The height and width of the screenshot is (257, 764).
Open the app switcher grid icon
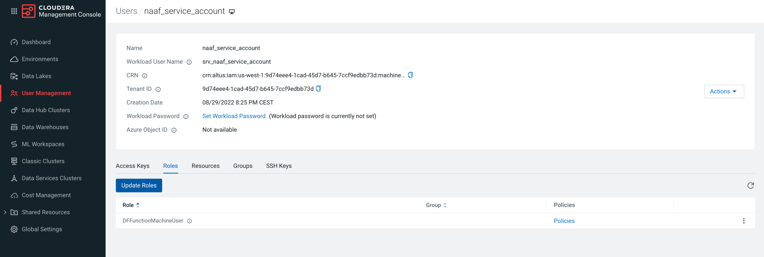click(x=14, y=11)
